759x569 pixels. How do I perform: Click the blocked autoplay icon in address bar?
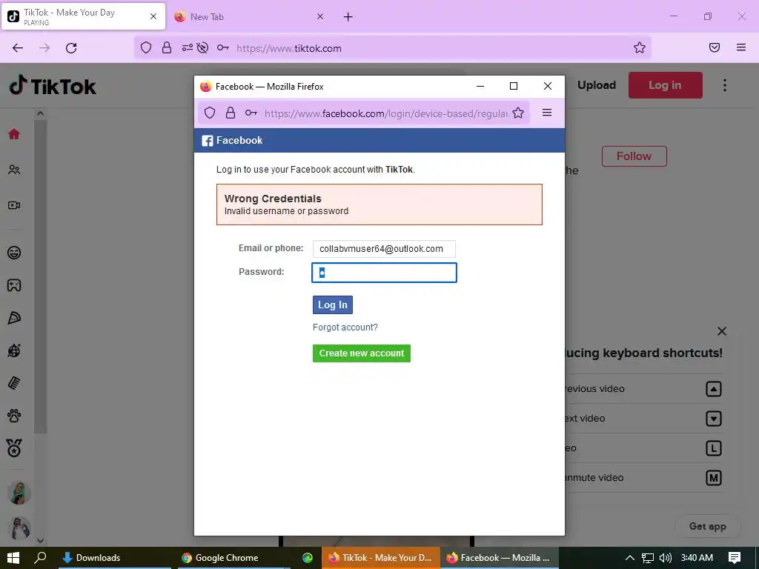click(x=203, y=47)
